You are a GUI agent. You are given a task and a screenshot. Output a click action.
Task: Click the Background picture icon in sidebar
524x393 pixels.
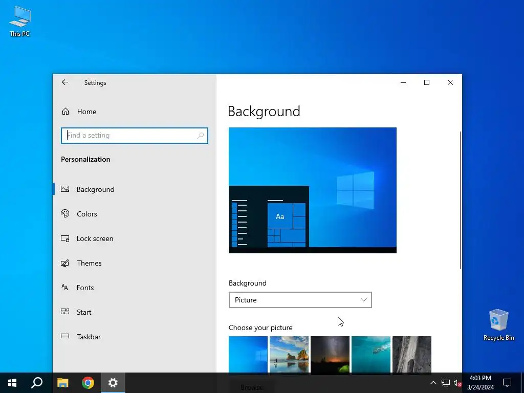tap(65, 189)
